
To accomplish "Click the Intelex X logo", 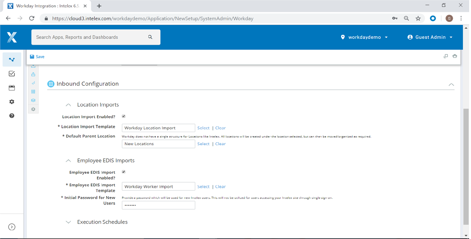I will (x=12, y=37).
